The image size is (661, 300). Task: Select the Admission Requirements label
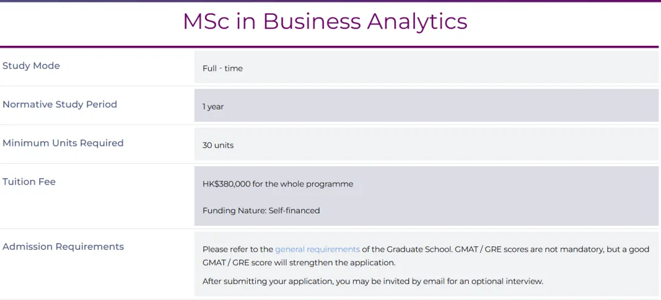(x=63, y=247)
